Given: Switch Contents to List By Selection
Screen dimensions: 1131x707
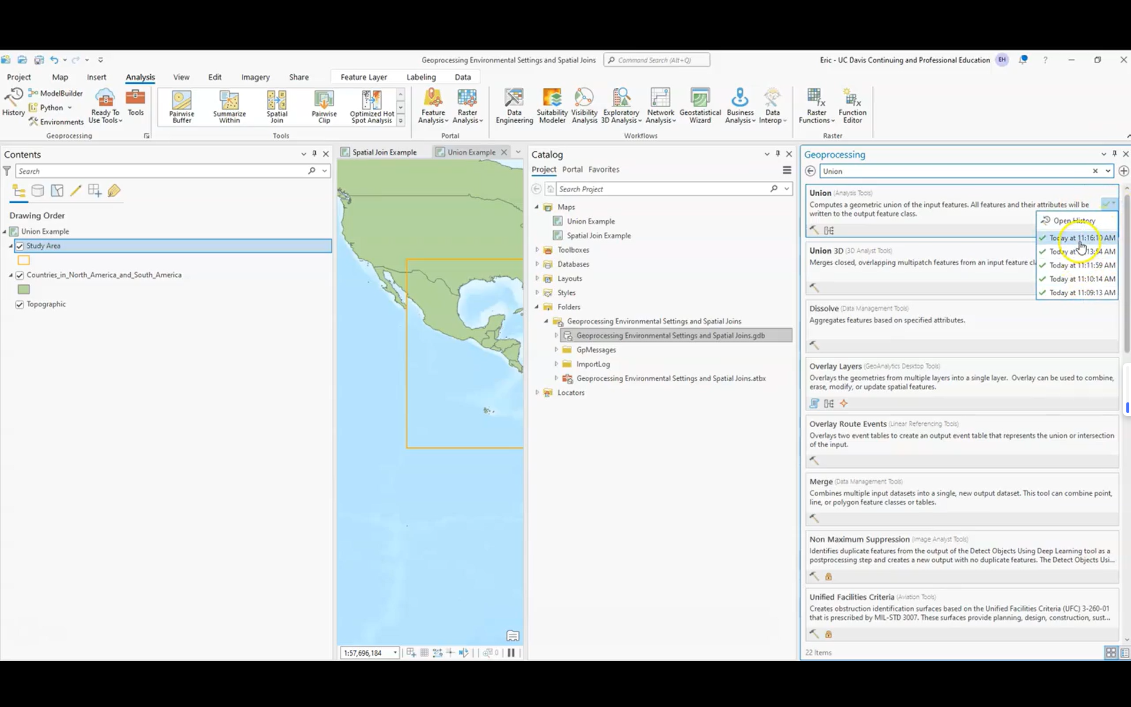Looking at the screenshot, I should click(57, 191).
